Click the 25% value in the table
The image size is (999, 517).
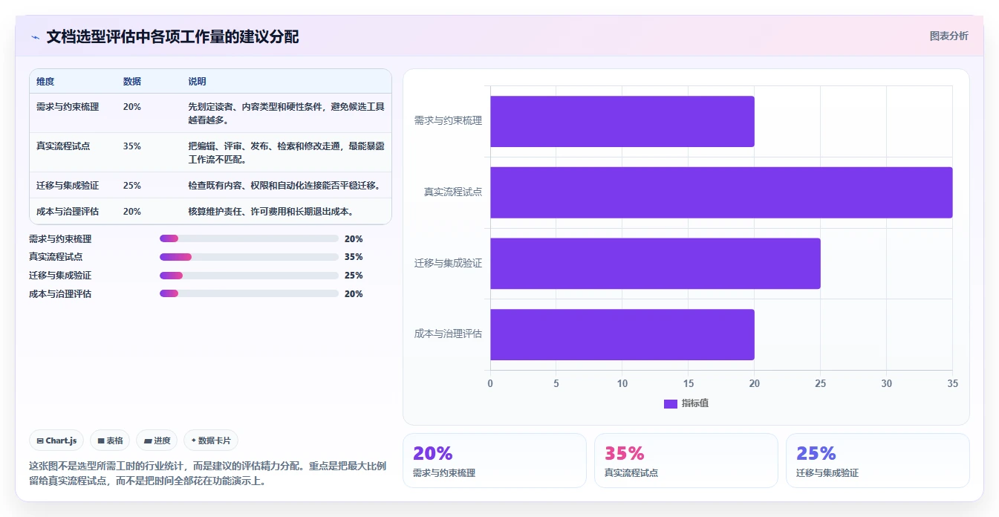point(132,186)
